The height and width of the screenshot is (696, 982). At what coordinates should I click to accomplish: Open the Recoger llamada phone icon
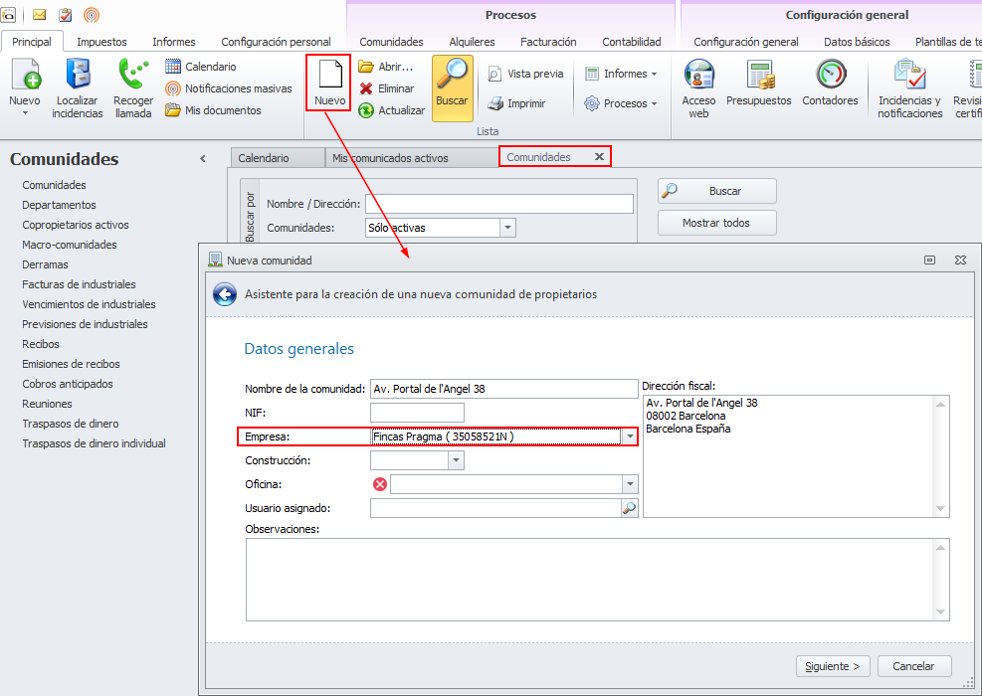(133, 74)
